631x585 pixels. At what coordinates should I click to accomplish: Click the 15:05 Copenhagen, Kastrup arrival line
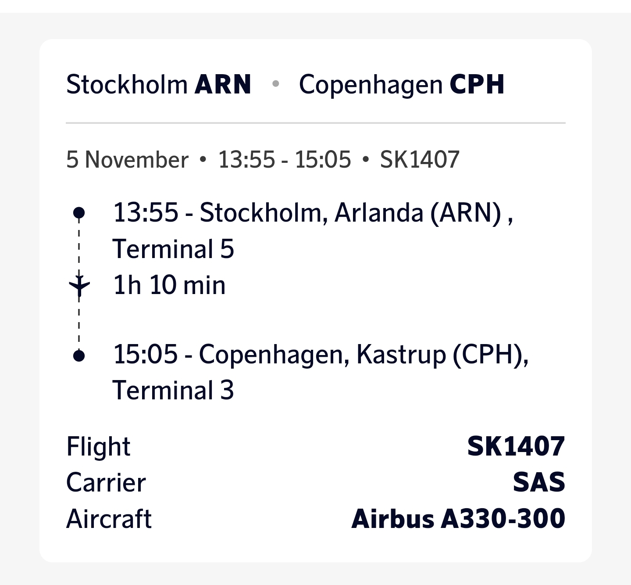coord(321,355)
